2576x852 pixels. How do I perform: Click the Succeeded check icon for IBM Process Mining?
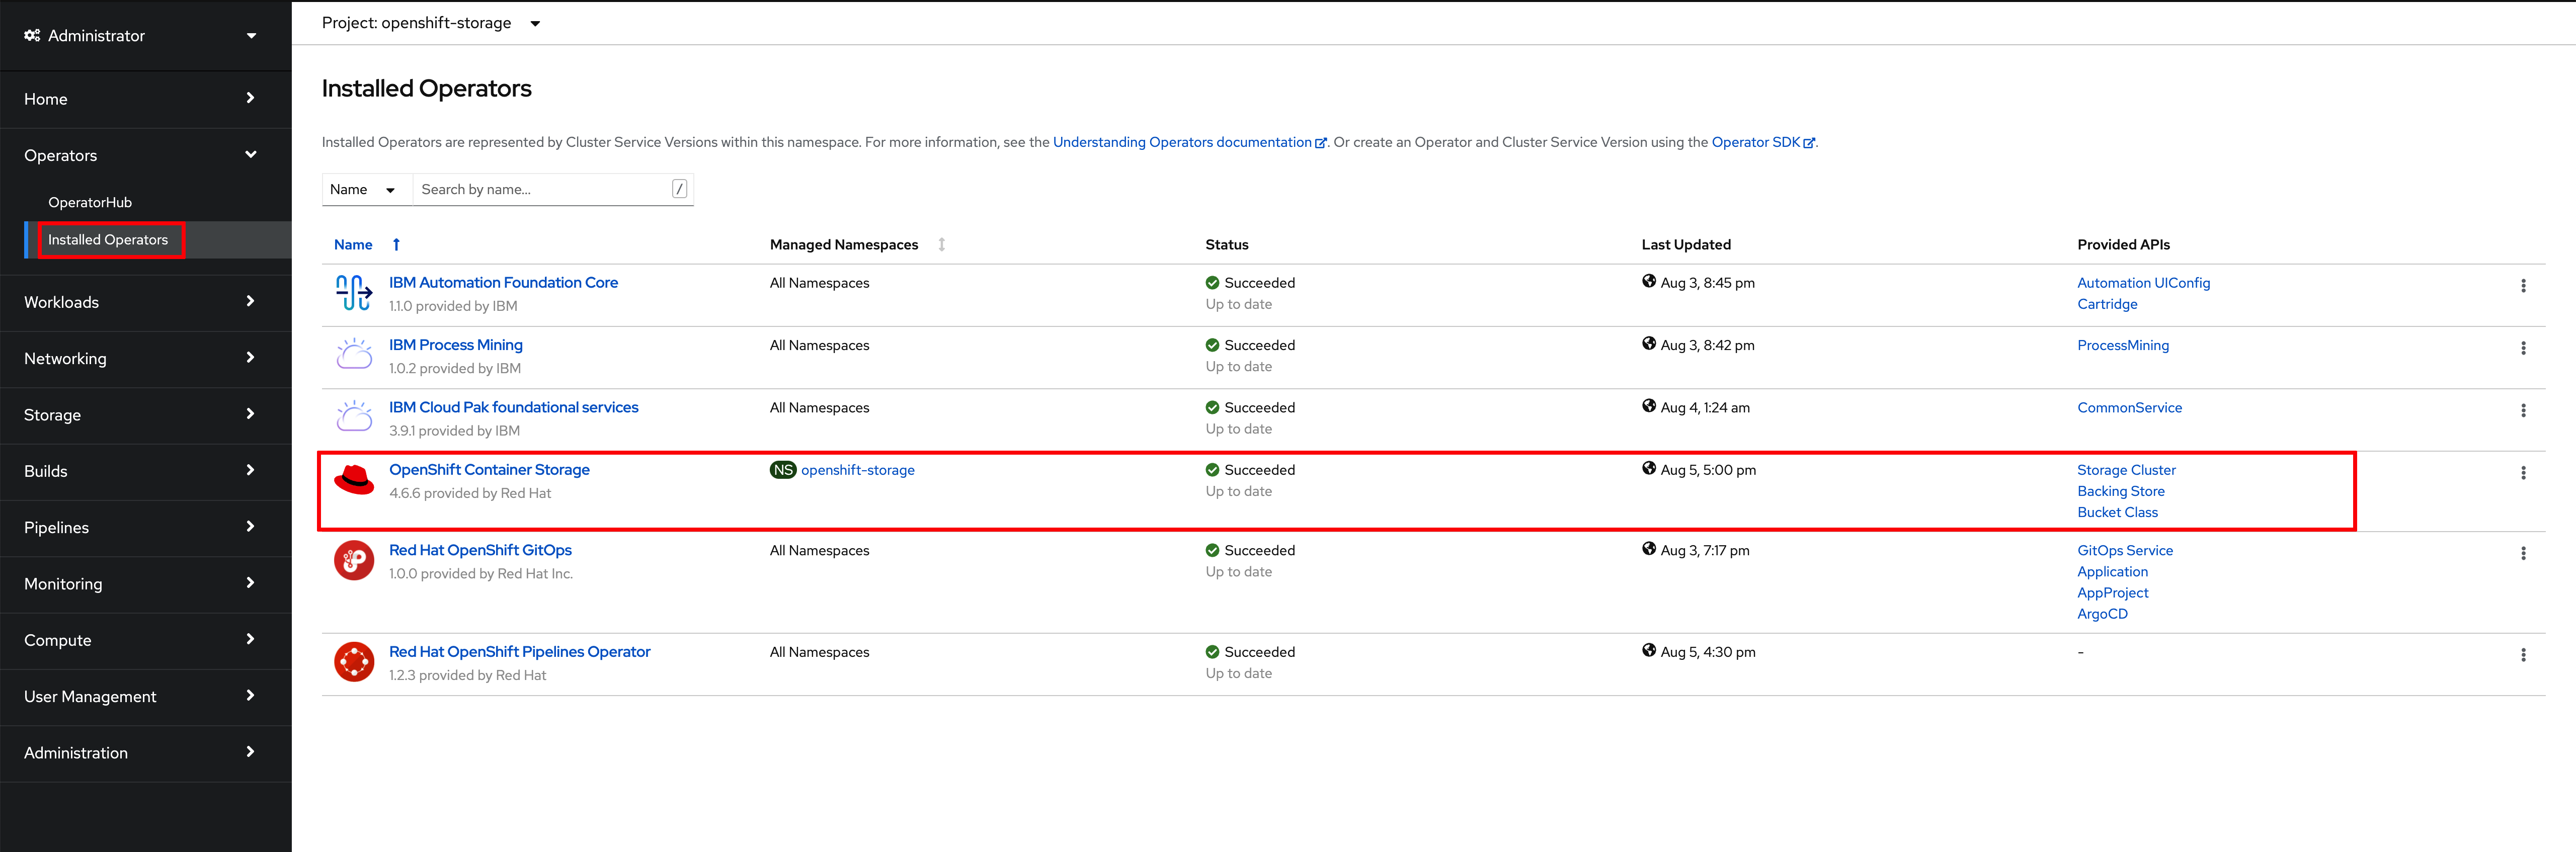tap(1212, 345)
